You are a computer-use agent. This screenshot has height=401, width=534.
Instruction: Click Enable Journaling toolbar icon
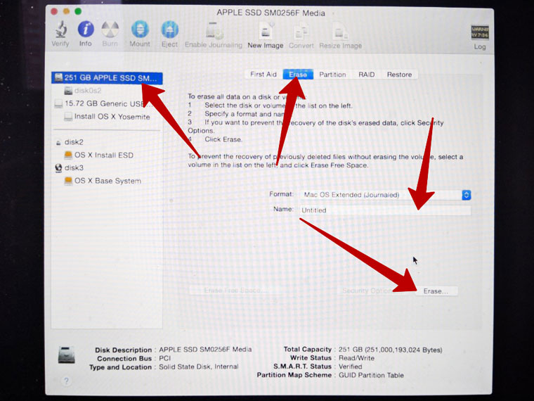[214, 30]
